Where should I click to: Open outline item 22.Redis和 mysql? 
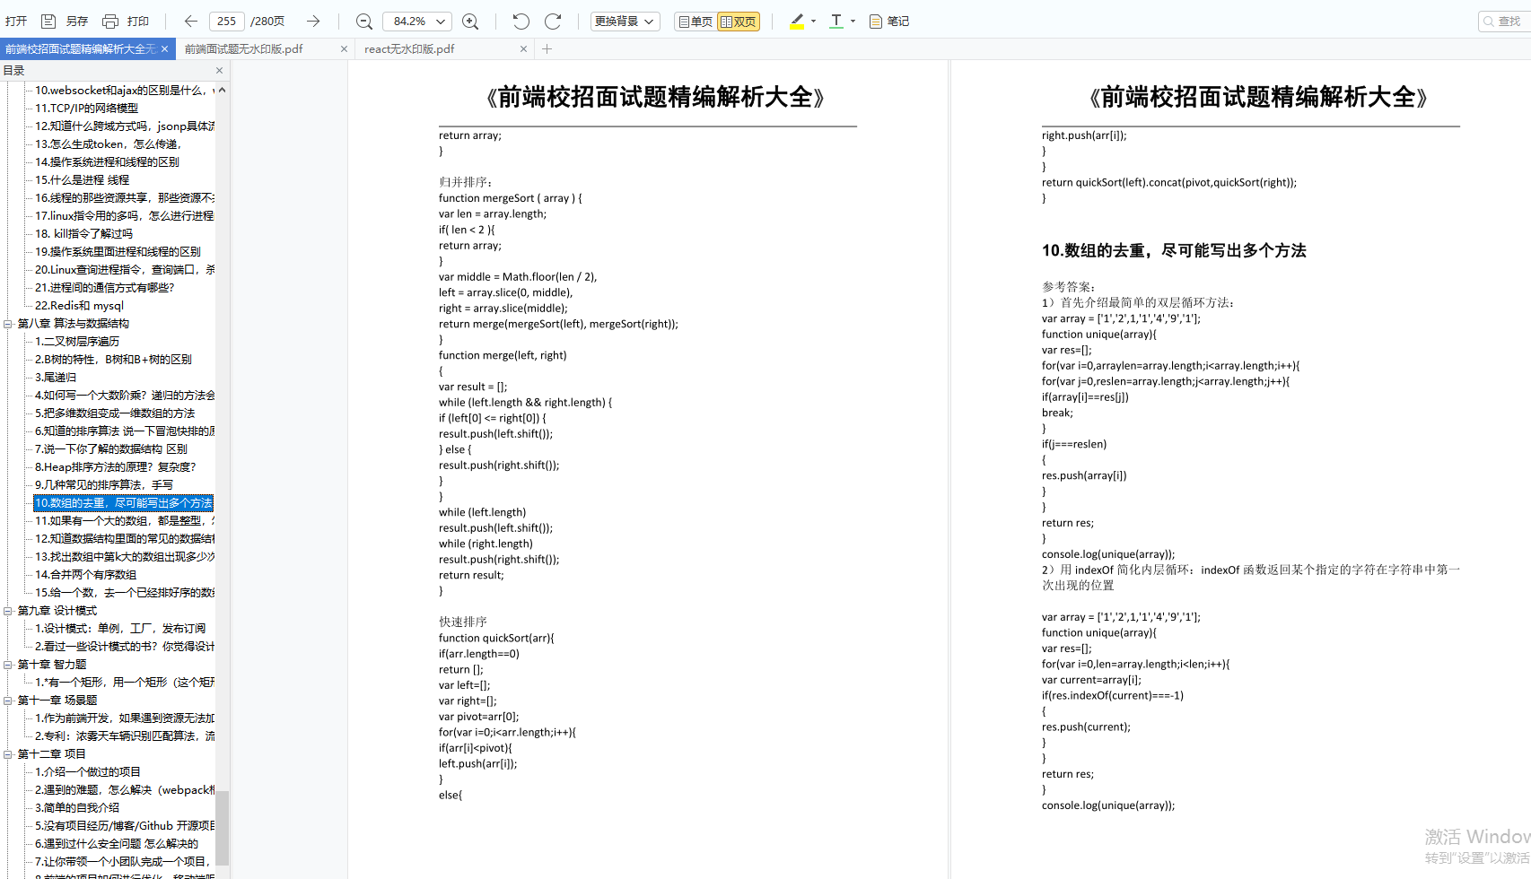pos(79,305)
